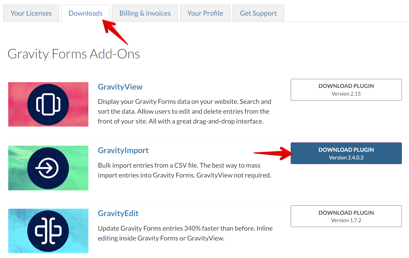
Task: Click the Gravity Forms Add-Ons heading
Action: (x=74, y=54)
